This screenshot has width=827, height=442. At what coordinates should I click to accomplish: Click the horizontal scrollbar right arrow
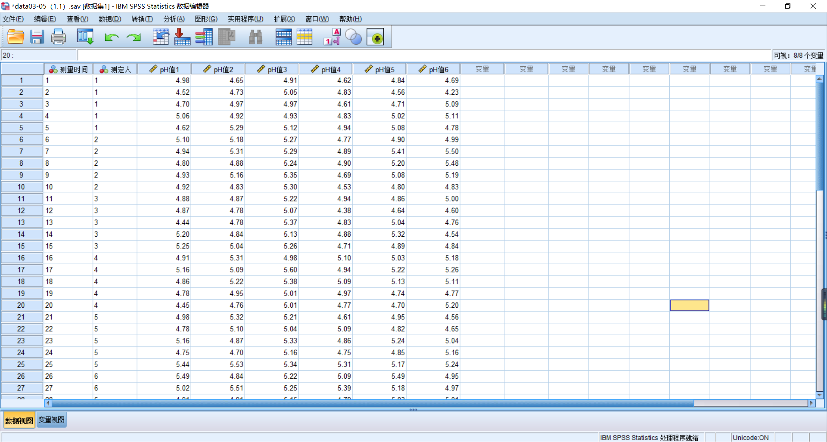point(811,403)
